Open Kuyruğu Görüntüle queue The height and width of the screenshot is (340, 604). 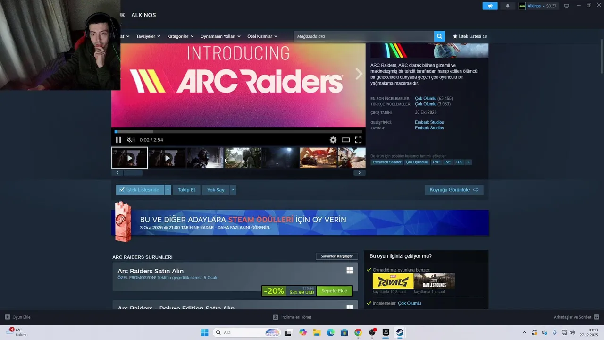click(x=454, y=190)
